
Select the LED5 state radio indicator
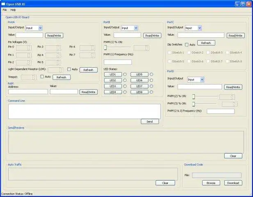point(151,74)
